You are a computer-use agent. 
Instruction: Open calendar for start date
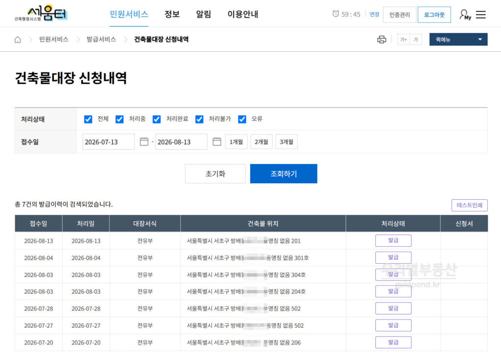tap(144, 142)
